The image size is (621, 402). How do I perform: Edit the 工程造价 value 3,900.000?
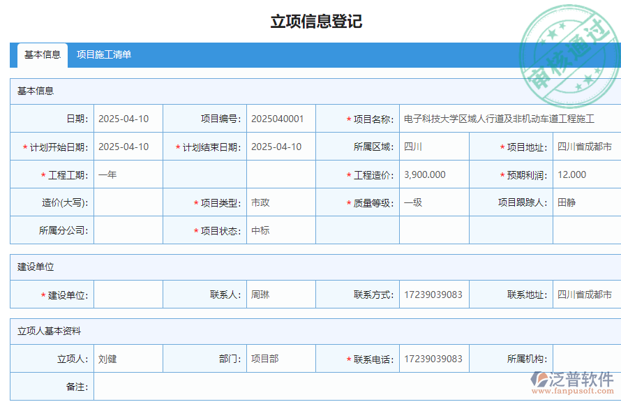[x=433, y=174]
